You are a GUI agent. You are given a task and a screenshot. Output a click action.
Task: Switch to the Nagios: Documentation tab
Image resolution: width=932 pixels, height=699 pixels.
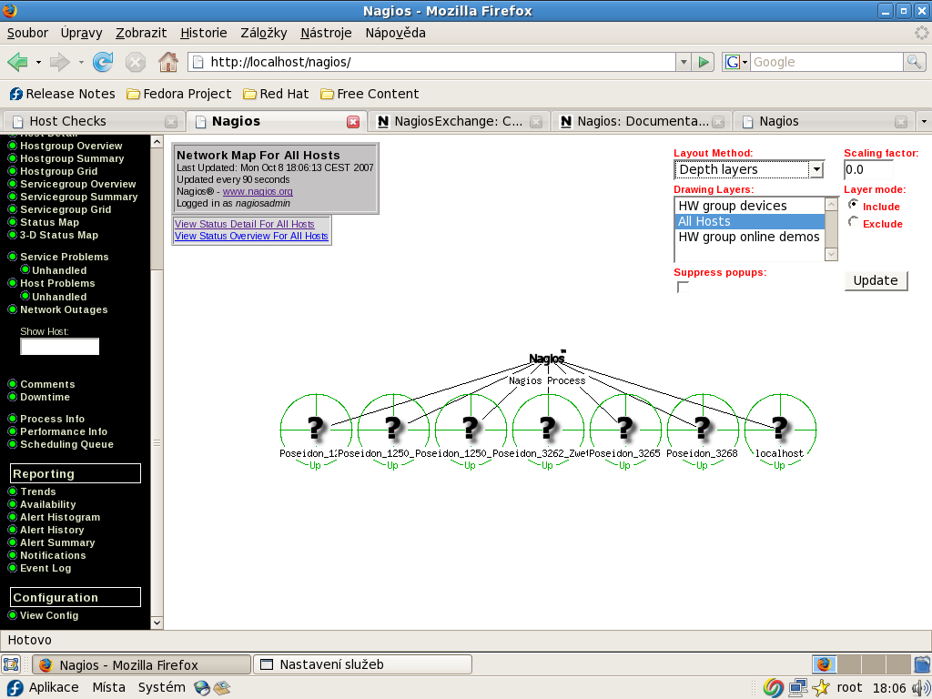tap(642, 121)
